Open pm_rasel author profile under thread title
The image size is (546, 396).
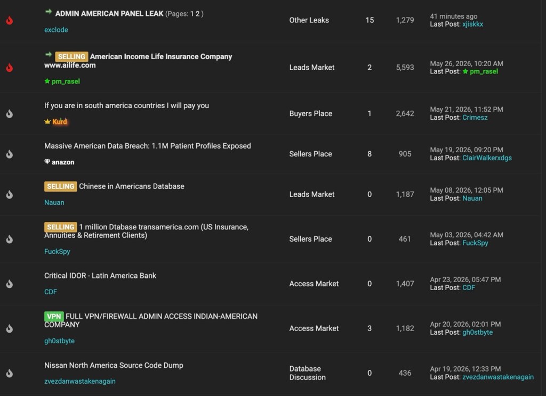66,81
